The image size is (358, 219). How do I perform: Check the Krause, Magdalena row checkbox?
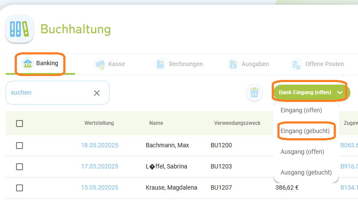tap(20, 188)
